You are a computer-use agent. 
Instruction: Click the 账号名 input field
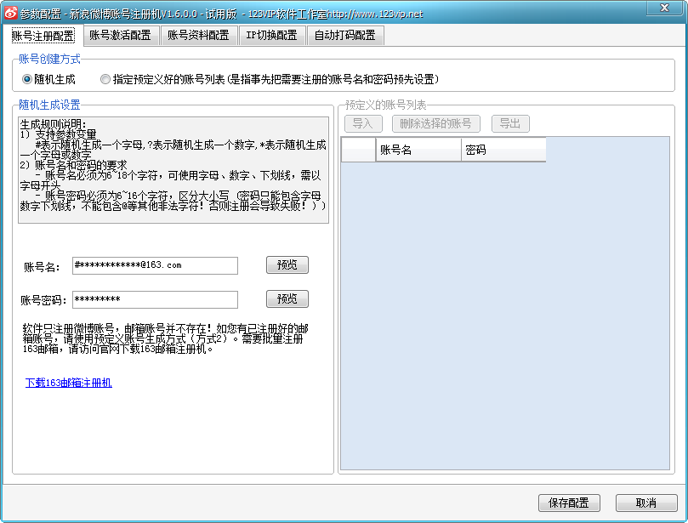156,265
